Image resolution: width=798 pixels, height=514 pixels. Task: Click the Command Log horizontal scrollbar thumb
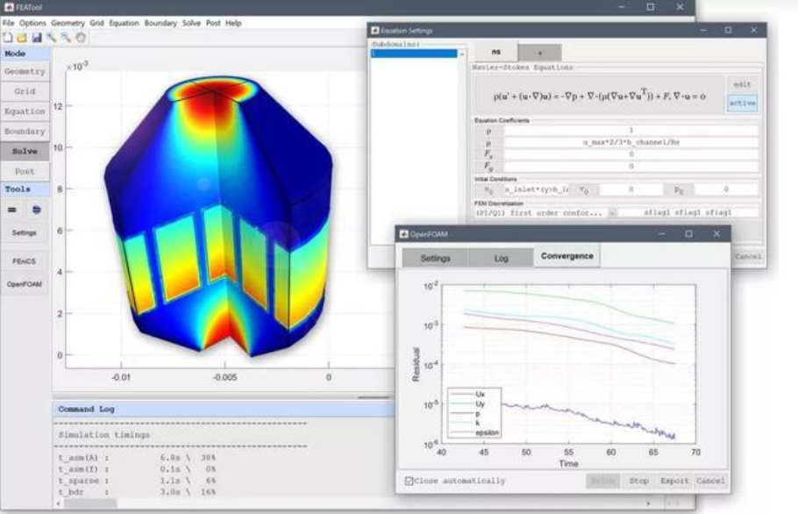tap(90, 503)
